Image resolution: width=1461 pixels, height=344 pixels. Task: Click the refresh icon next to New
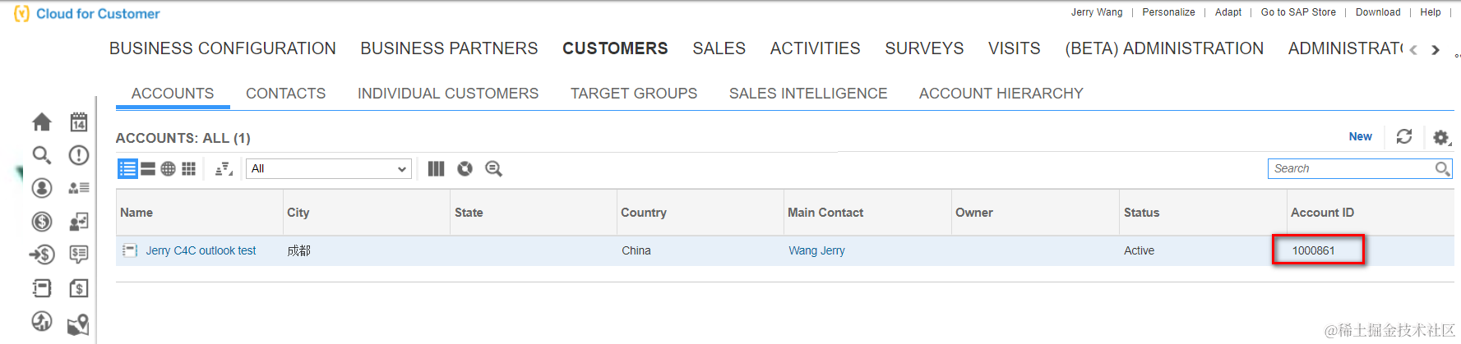pos(1404,136)
